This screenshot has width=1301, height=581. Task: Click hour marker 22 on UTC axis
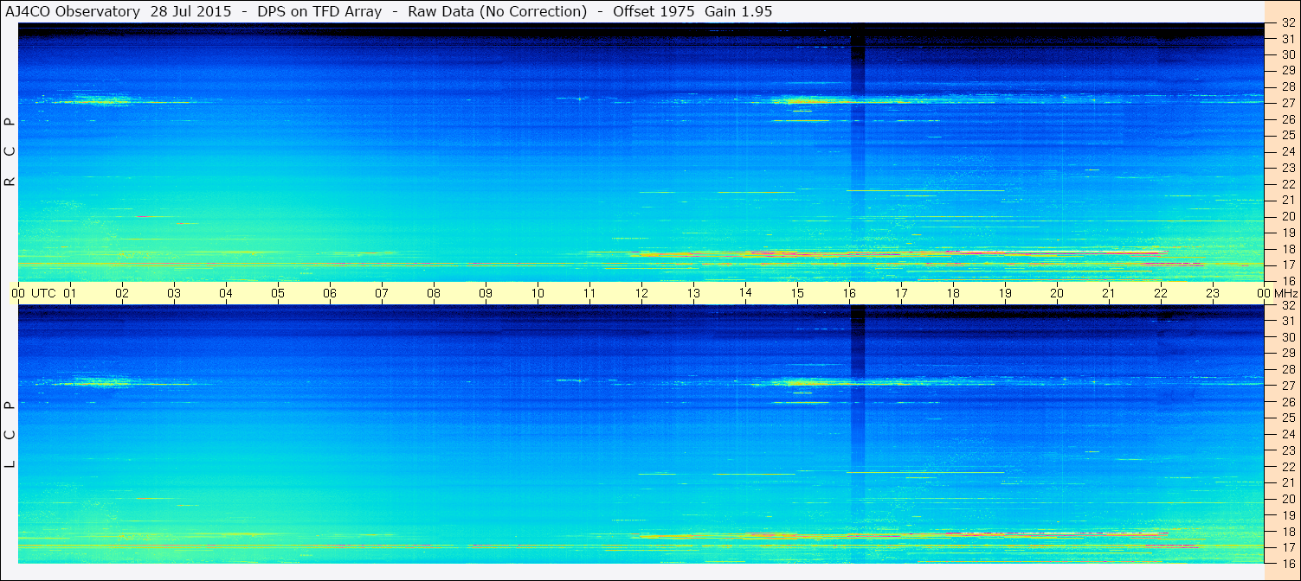pos(1161,293)
